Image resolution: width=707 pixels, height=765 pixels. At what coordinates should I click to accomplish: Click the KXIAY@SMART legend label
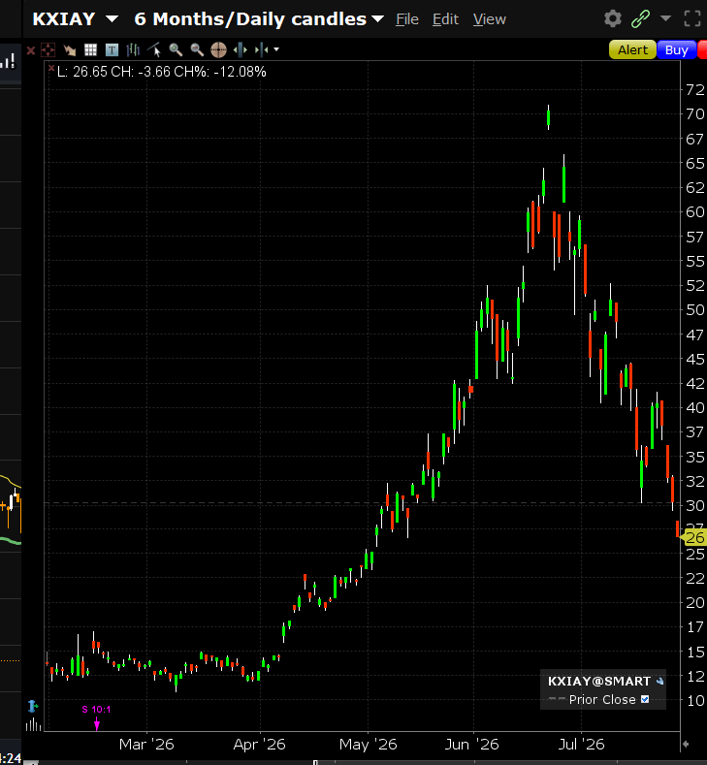point(599,681)
